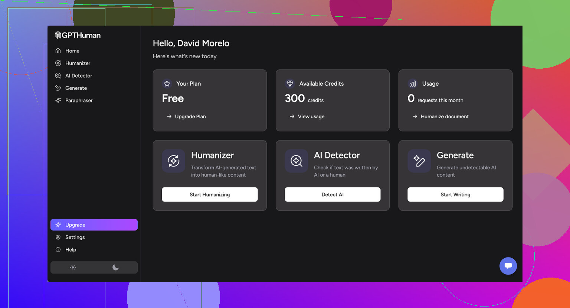
Task: Follow the Upgrade Plan link
Action: coord(190,117)
